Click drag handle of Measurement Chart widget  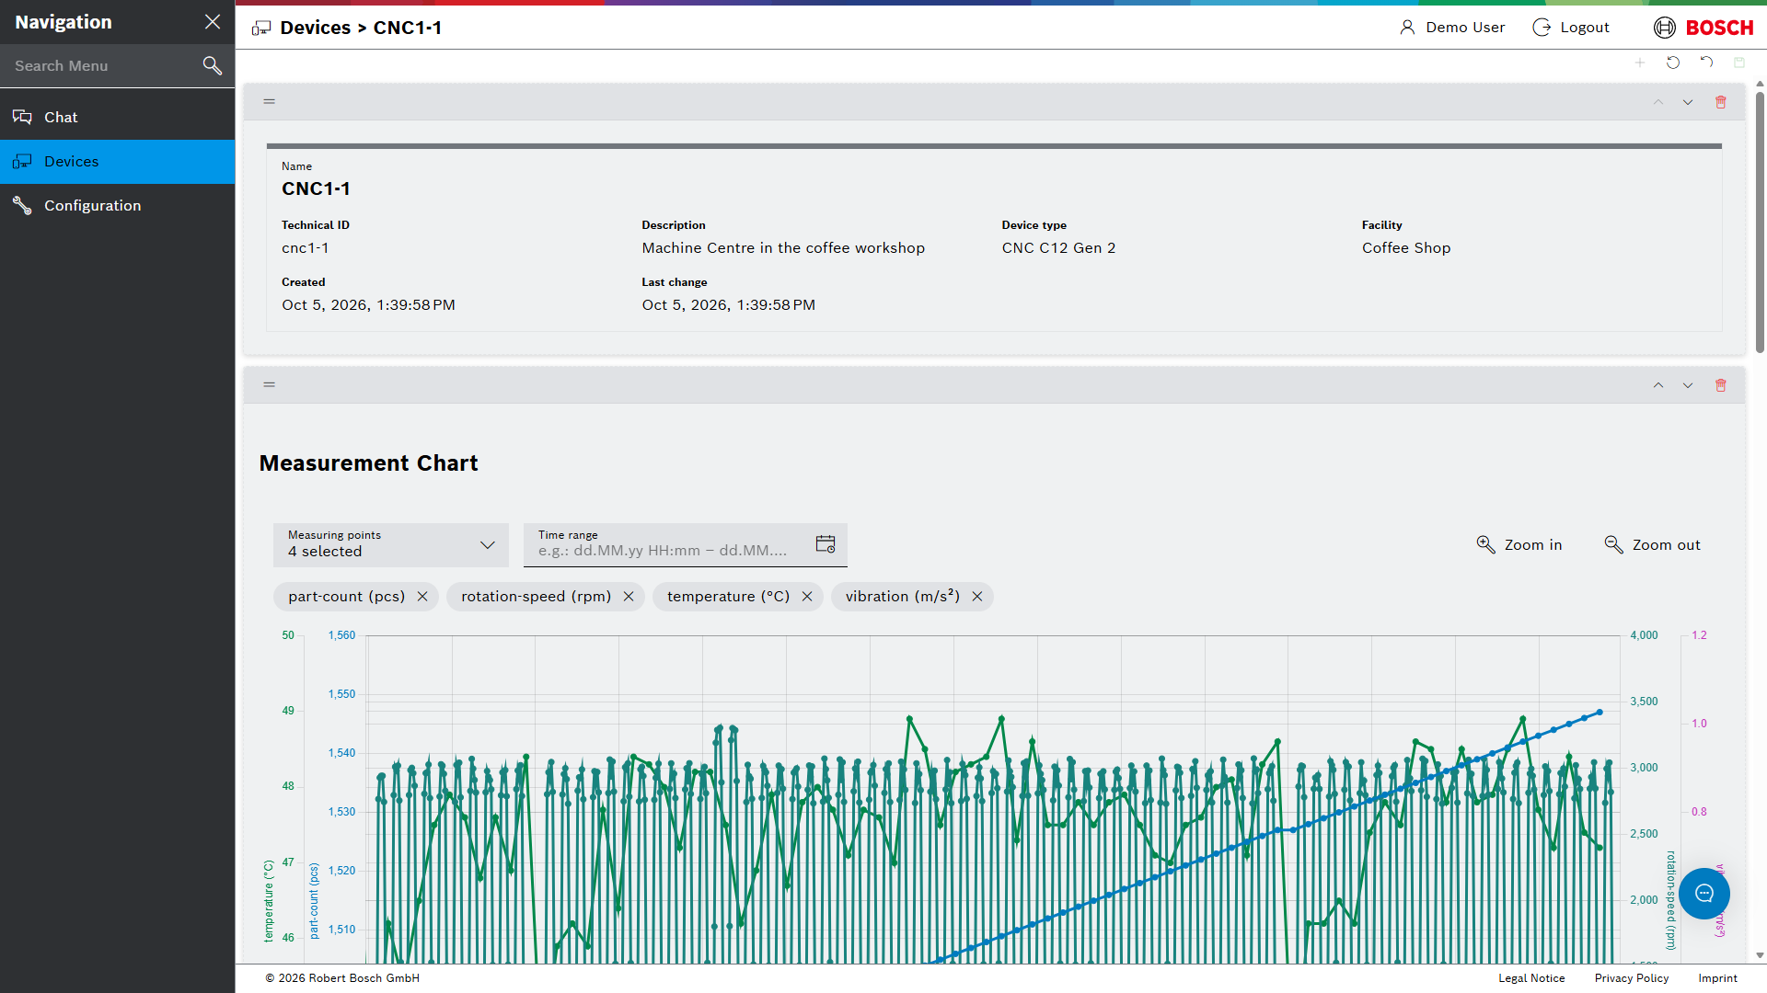(270, 384)
